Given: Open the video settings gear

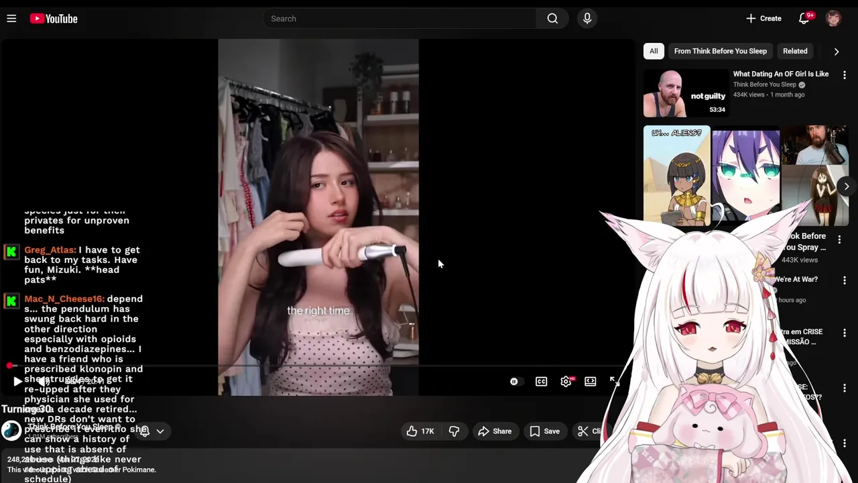Looking at the screenshot, I should pos(566,382).
